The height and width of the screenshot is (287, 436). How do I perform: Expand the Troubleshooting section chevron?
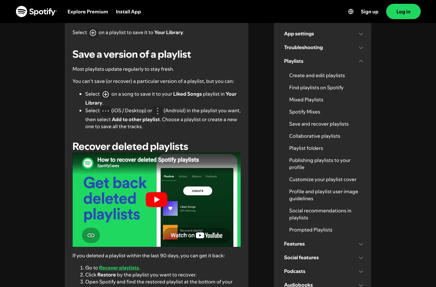[x=361, y=48]
